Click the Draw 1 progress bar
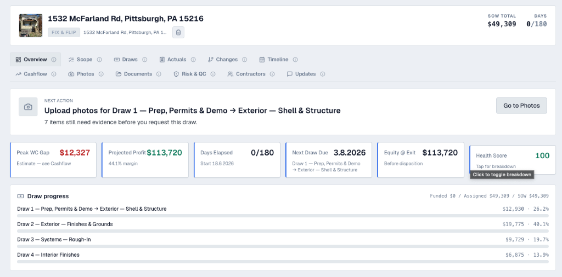Image resolution: width=562 pixels, height=277 pixels. tap(283, 216)
